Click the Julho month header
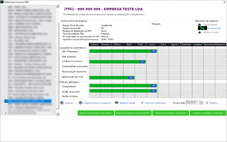Image resolution: width=227 pixels, height=142 pixels. [x=163, y=44]
